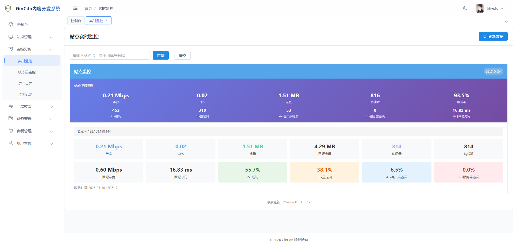
Task: Click the 监控分析 chart icon
Action: coord(11,49)
